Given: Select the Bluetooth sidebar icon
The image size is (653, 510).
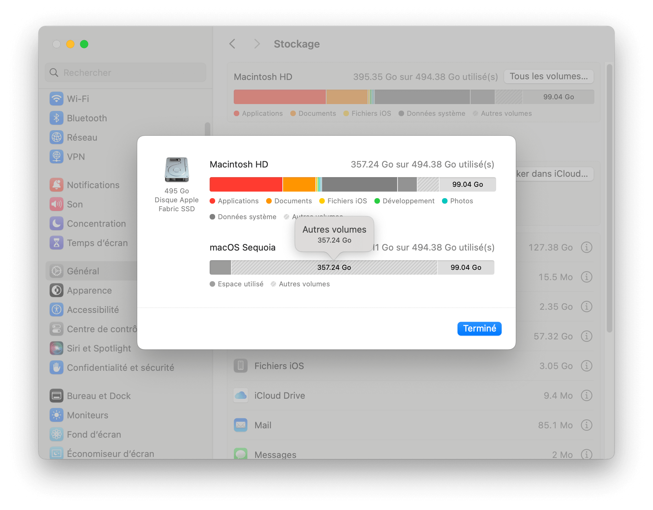Looking at the screenshot, I should pyautogui.click(x=57, y=118).
